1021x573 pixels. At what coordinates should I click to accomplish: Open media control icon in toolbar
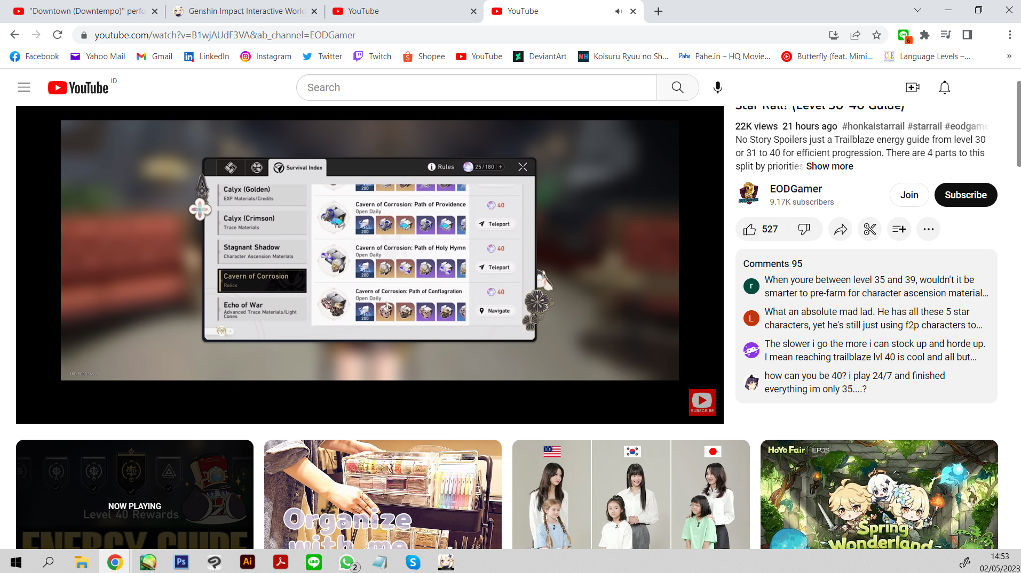[x=946, y=35]
